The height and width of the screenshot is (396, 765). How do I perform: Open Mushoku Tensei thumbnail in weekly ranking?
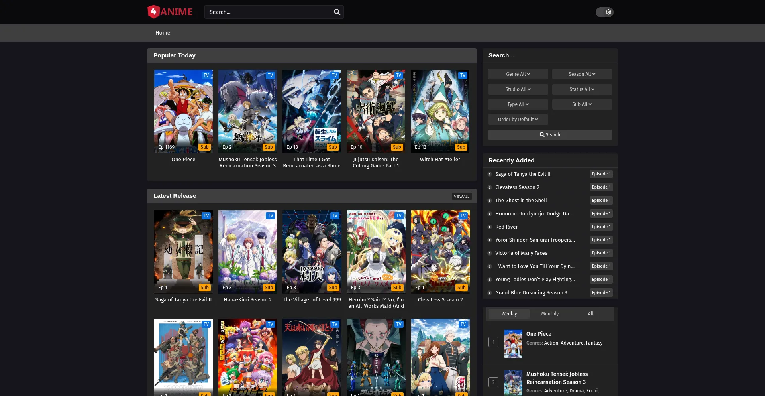(x=513, y=383)
